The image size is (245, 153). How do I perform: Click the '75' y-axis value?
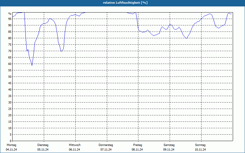click(x=10, y=45)
